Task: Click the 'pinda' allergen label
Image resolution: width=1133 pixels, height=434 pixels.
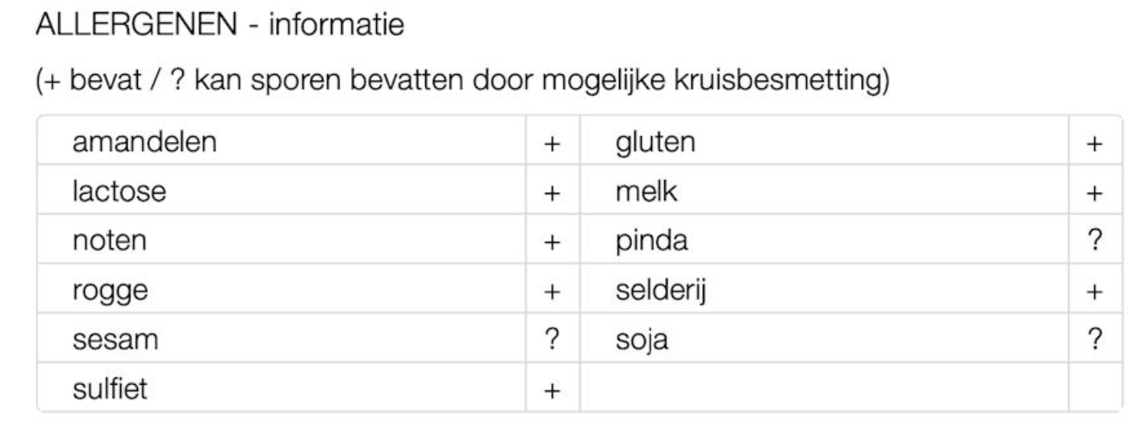Action: (650, 241)
